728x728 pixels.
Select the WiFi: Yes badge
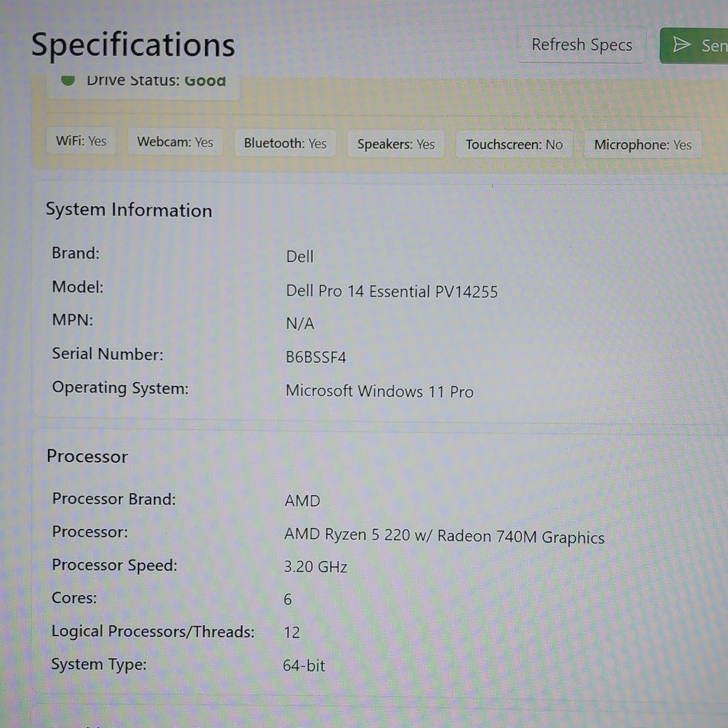[x=81, y=141]
